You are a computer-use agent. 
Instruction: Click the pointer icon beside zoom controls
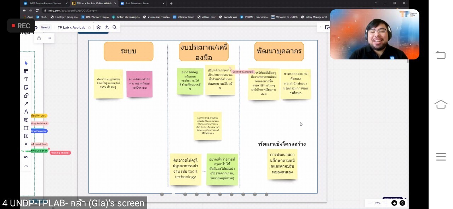point(394,203)
